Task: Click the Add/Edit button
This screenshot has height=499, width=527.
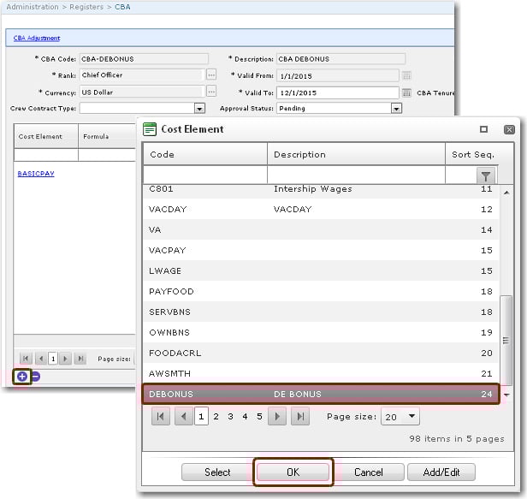Action: (441, 472)
